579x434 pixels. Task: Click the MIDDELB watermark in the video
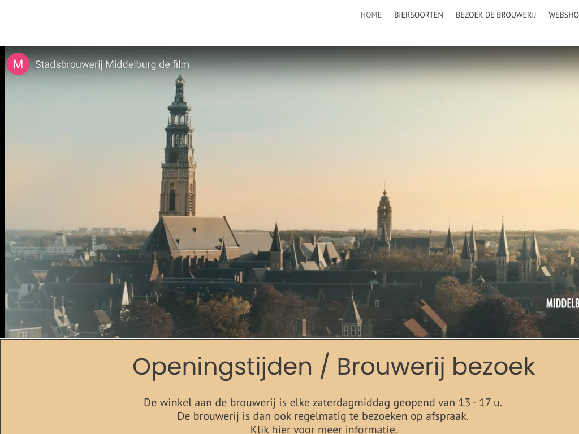[562, 303]
